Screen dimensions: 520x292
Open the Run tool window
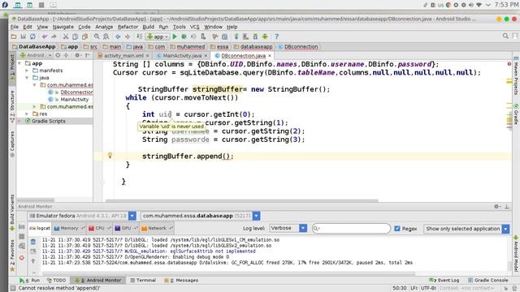click(x=29, y=280)
